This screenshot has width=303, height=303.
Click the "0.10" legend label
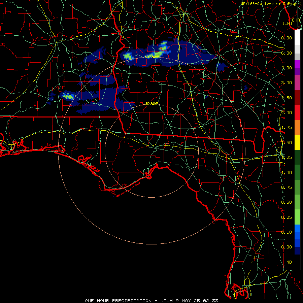[x=287, y=232]
